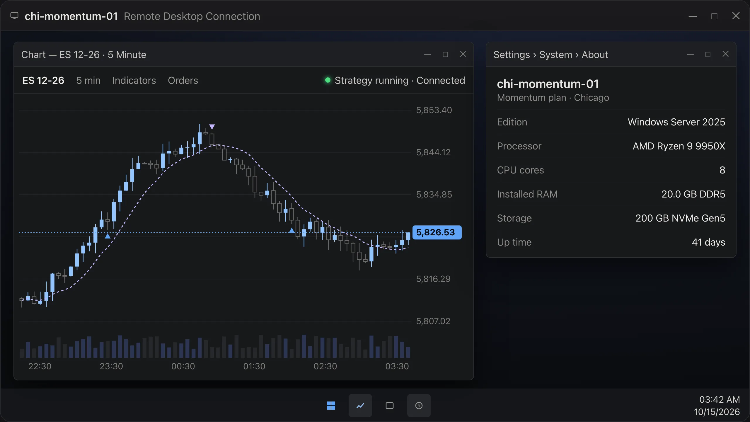The image size is (750, 422).
Task: Click the current price tag 5,826.53
Action: click(437, 232)
